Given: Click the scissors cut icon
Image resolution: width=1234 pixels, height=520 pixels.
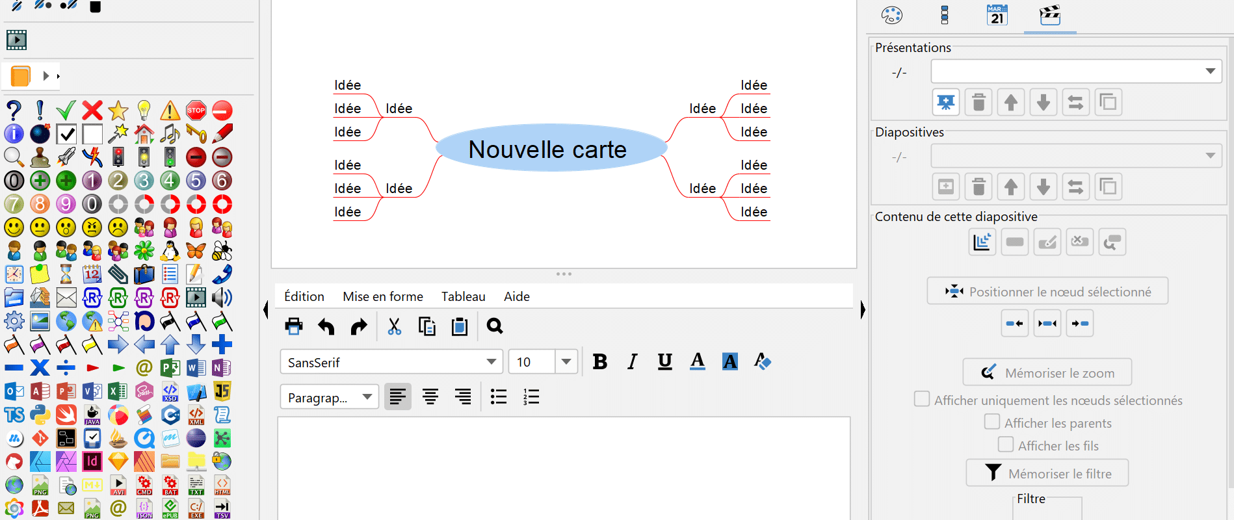Looking at the screenshot, I should pyautogui.click(x=394, y=326).
